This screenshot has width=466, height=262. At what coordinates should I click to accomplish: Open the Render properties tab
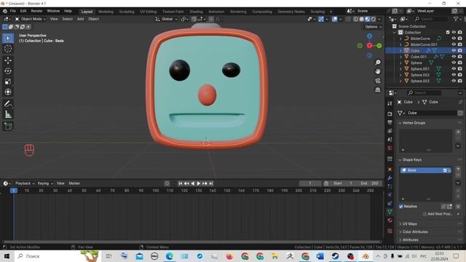point(390,114)
